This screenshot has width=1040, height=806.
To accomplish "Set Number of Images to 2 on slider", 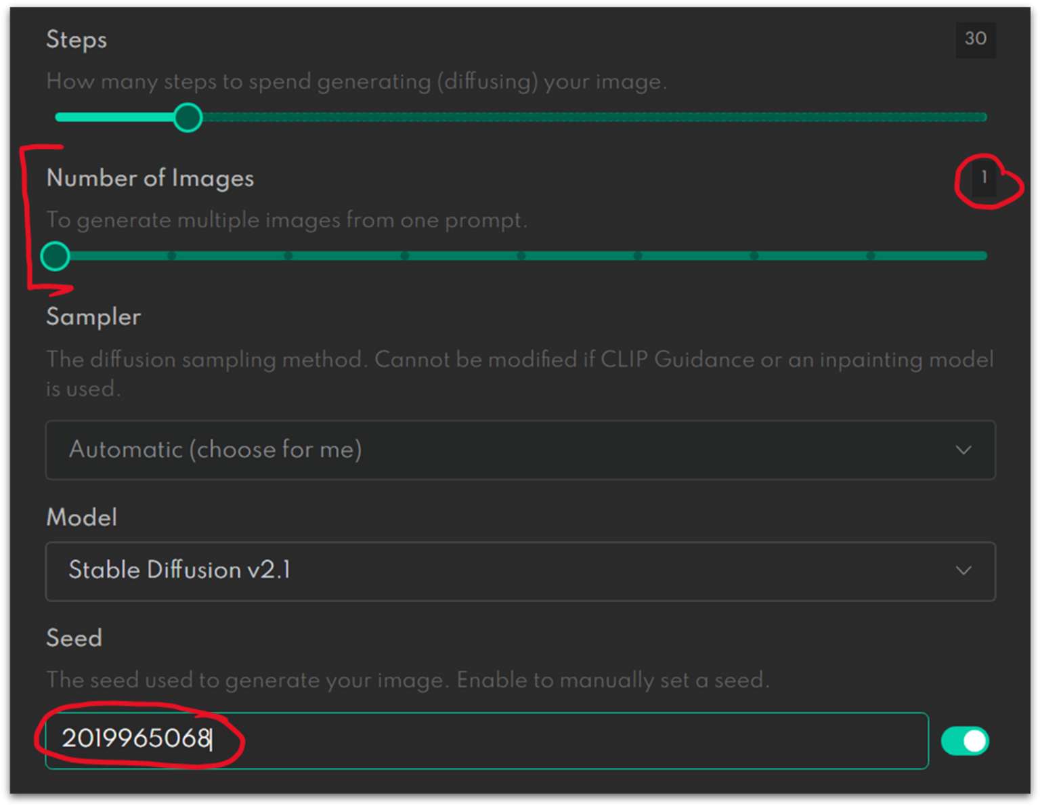I will point(172,256).
